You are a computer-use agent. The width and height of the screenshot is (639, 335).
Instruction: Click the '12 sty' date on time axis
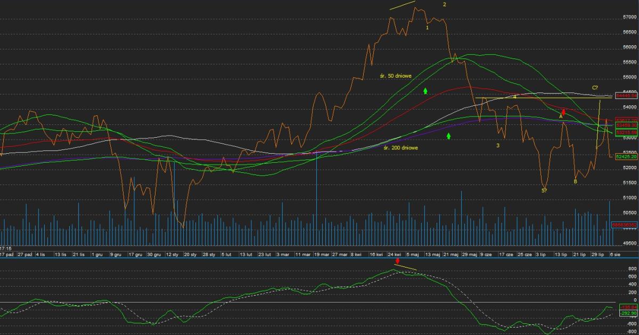coord(172,255)
